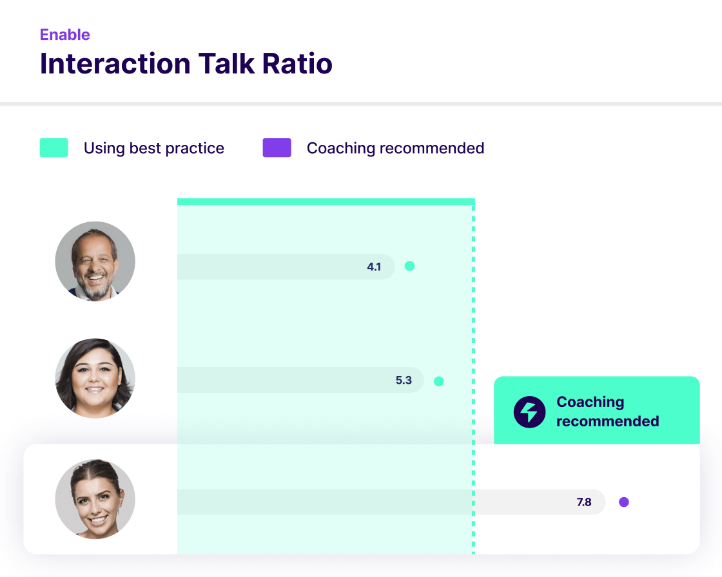Open the bottom woman's avatar with pulled-back hair

95,499
